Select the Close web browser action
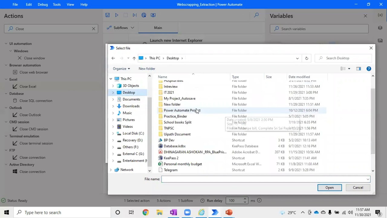The image size is (387, 218). coord(34,72)
